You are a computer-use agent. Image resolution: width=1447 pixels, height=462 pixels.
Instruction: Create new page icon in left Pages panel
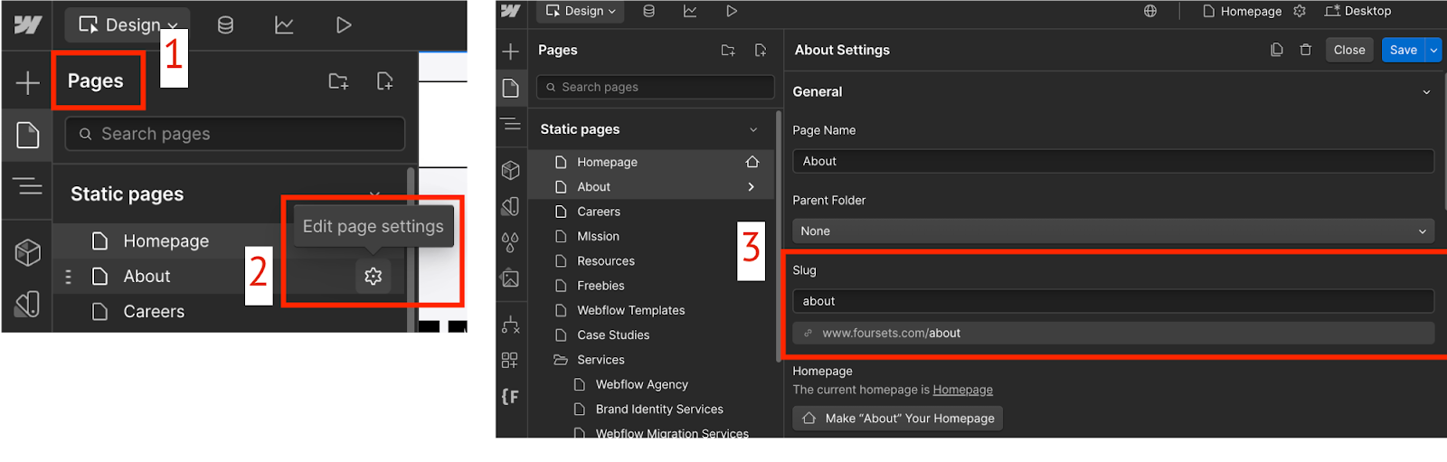[x=384, y=81]
